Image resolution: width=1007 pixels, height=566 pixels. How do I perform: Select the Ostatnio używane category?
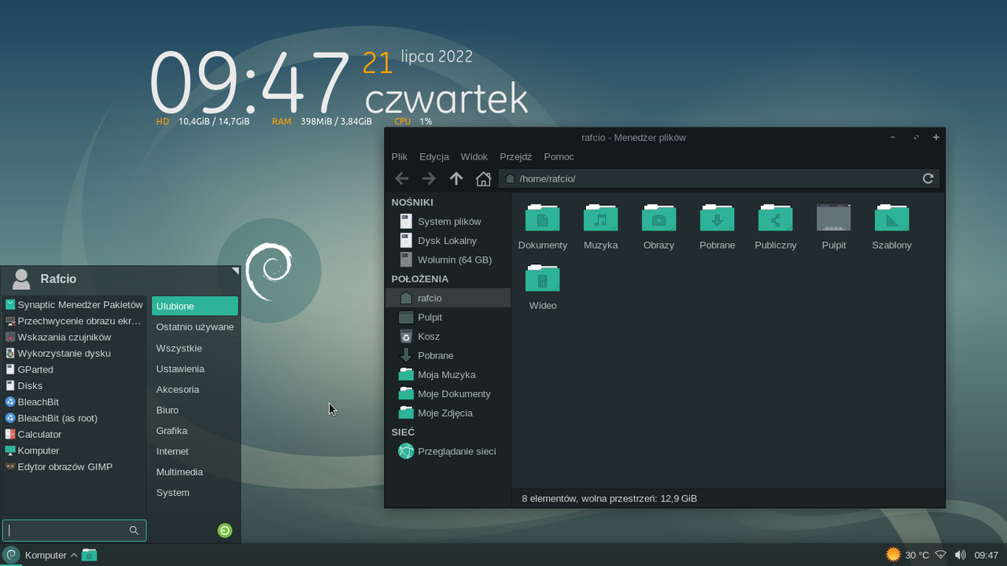(x=194, y=327)
